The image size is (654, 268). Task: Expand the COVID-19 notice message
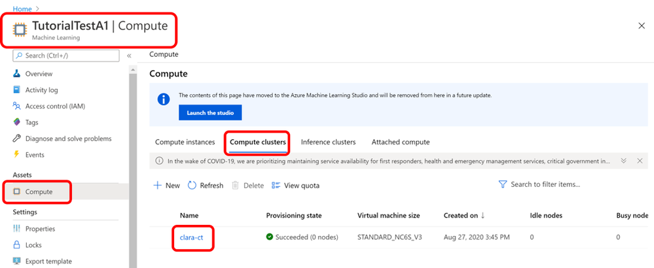click(x=624, y=161)
